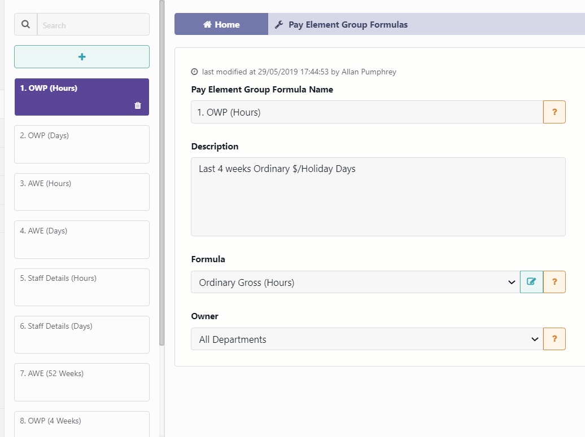Open the Owner dropdown All Departments

(x=366, y=339)
